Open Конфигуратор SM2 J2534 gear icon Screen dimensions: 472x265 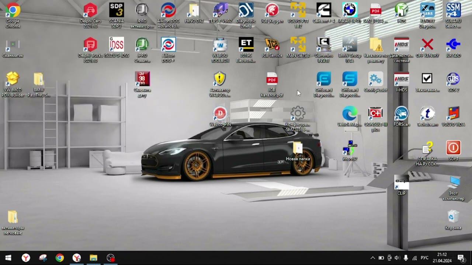298,119
